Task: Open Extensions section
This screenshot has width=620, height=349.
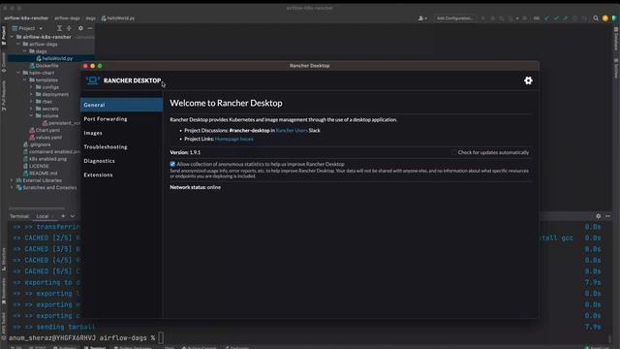Action: 121,174
